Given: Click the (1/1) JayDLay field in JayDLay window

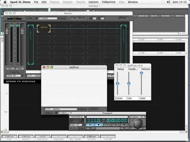Looking at the screenshot, I should (x=61, y=109).
